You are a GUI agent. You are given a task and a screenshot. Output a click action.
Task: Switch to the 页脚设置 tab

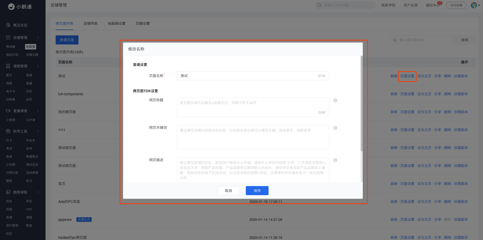click(x=143, y=23)
